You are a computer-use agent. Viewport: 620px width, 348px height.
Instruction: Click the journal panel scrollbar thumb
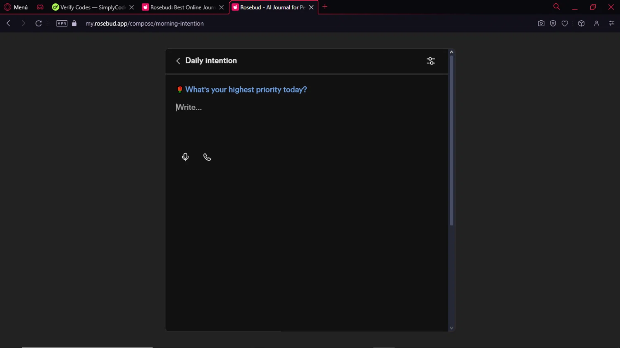coord(451,140)
